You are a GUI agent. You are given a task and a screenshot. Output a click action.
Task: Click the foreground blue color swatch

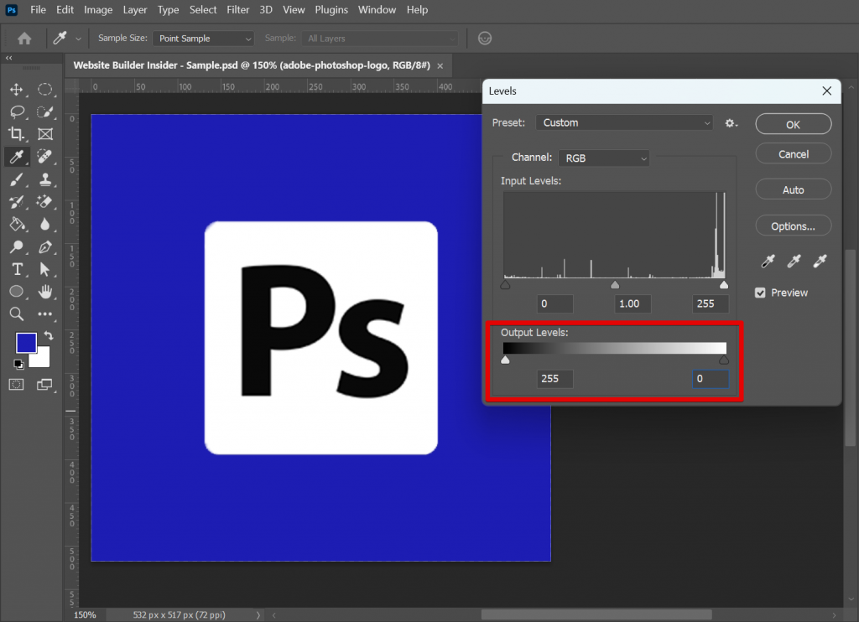[x=25, y=343]
